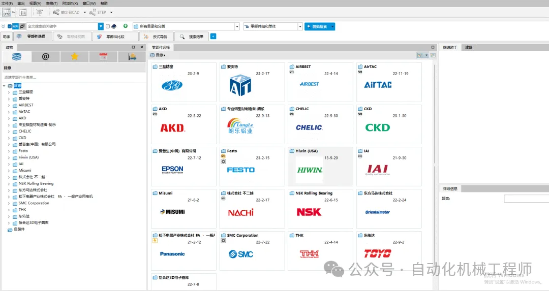Select the ABC text search mode icon

pyautogui.click(x=15, y=26)
